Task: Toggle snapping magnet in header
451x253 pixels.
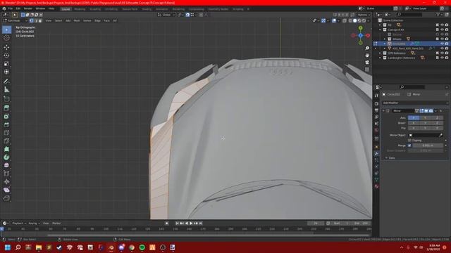Action: pyautogui.click(x=187, y=15)
